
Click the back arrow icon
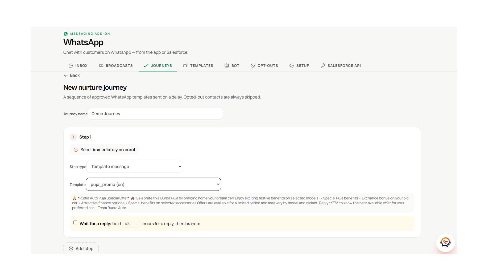coord(66,75)
